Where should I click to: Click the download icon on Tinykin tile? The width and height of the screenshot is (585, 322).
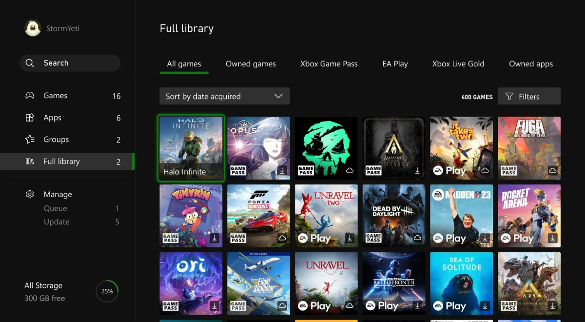tap(214, 238)
